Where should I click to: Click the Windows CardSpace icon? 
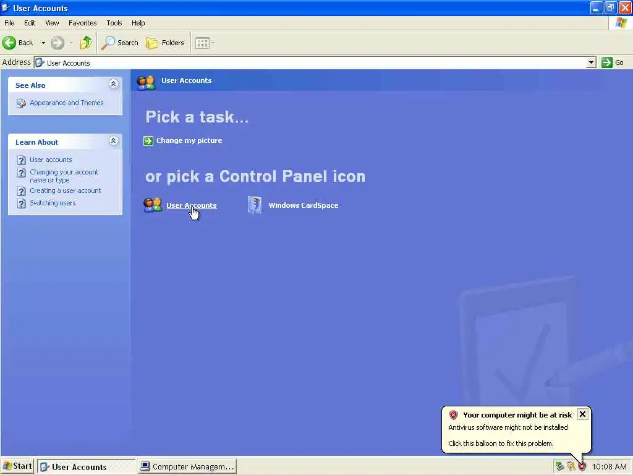pyautogui.click(x=255, y=205)
